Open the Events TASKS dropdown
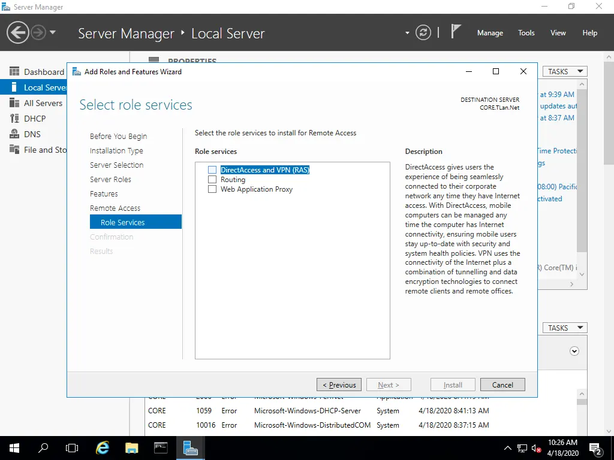The height and width of the screenshot is (460, 614). pos(565,328)
